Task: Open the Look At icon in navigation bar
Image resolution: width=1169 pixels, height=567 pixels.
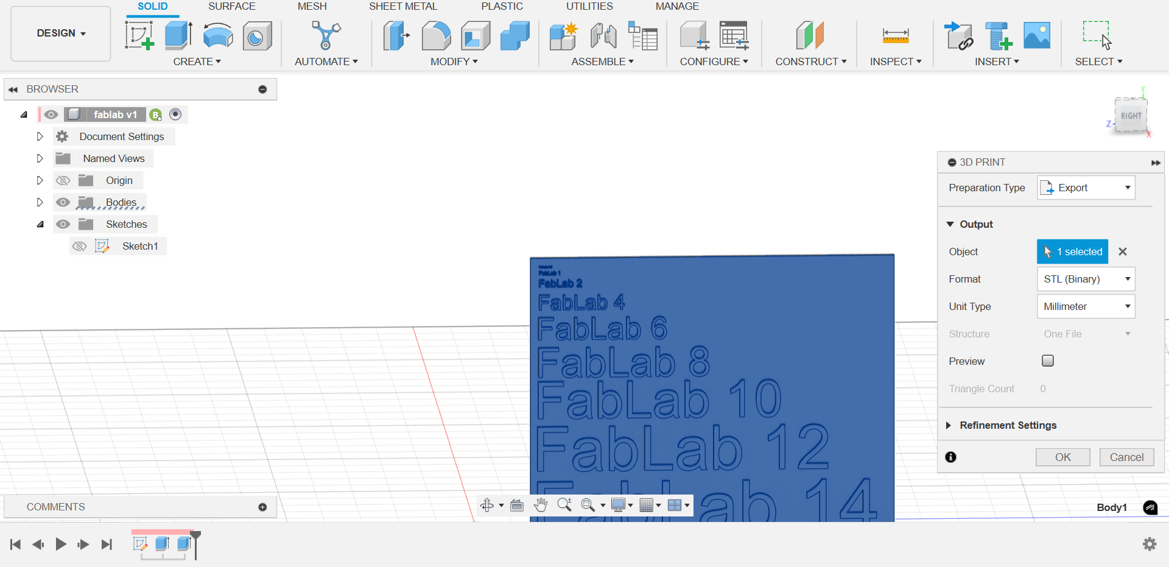Action: click(517, 505)
